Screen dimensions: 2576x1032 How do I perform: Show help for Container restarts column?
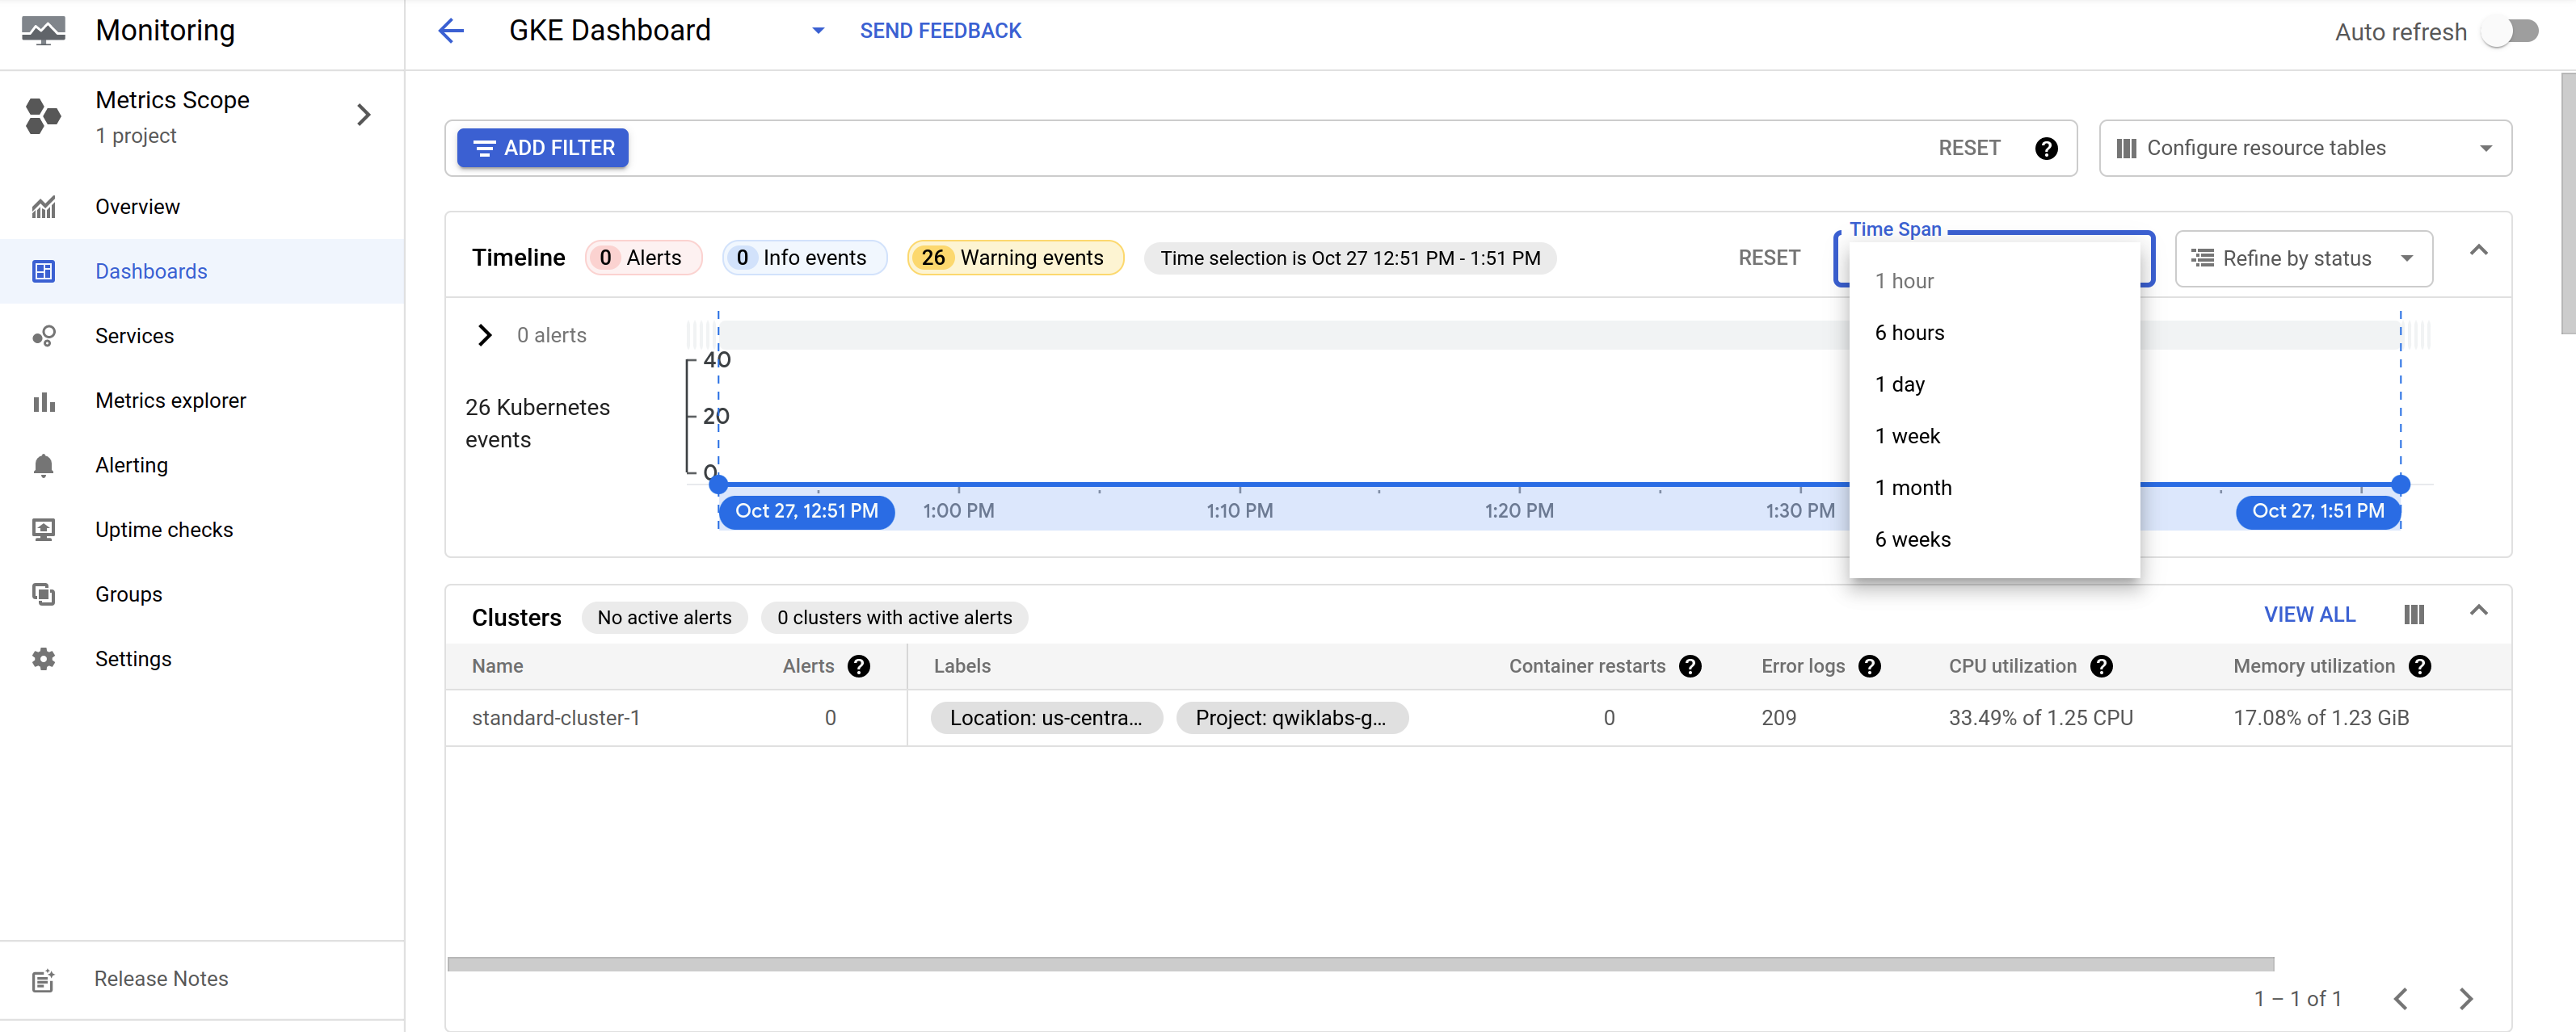point(1690,666)
